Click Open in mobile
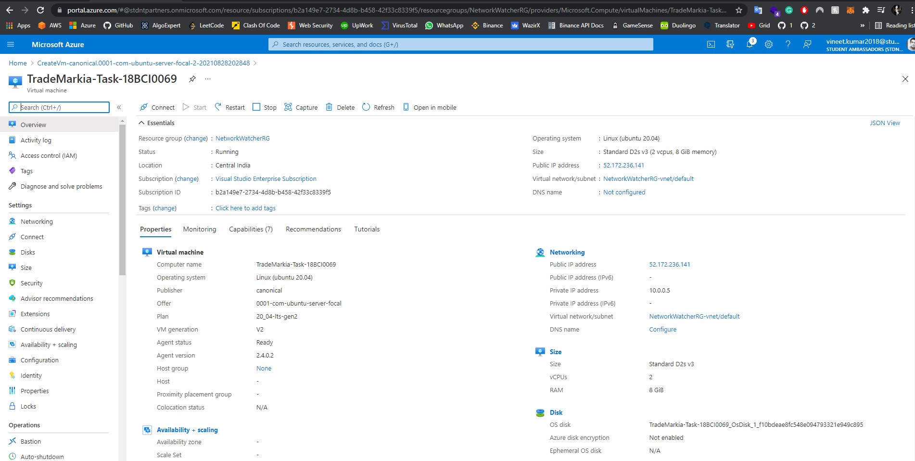This screenshot has height=461, width=915. [x=430, y=107]
